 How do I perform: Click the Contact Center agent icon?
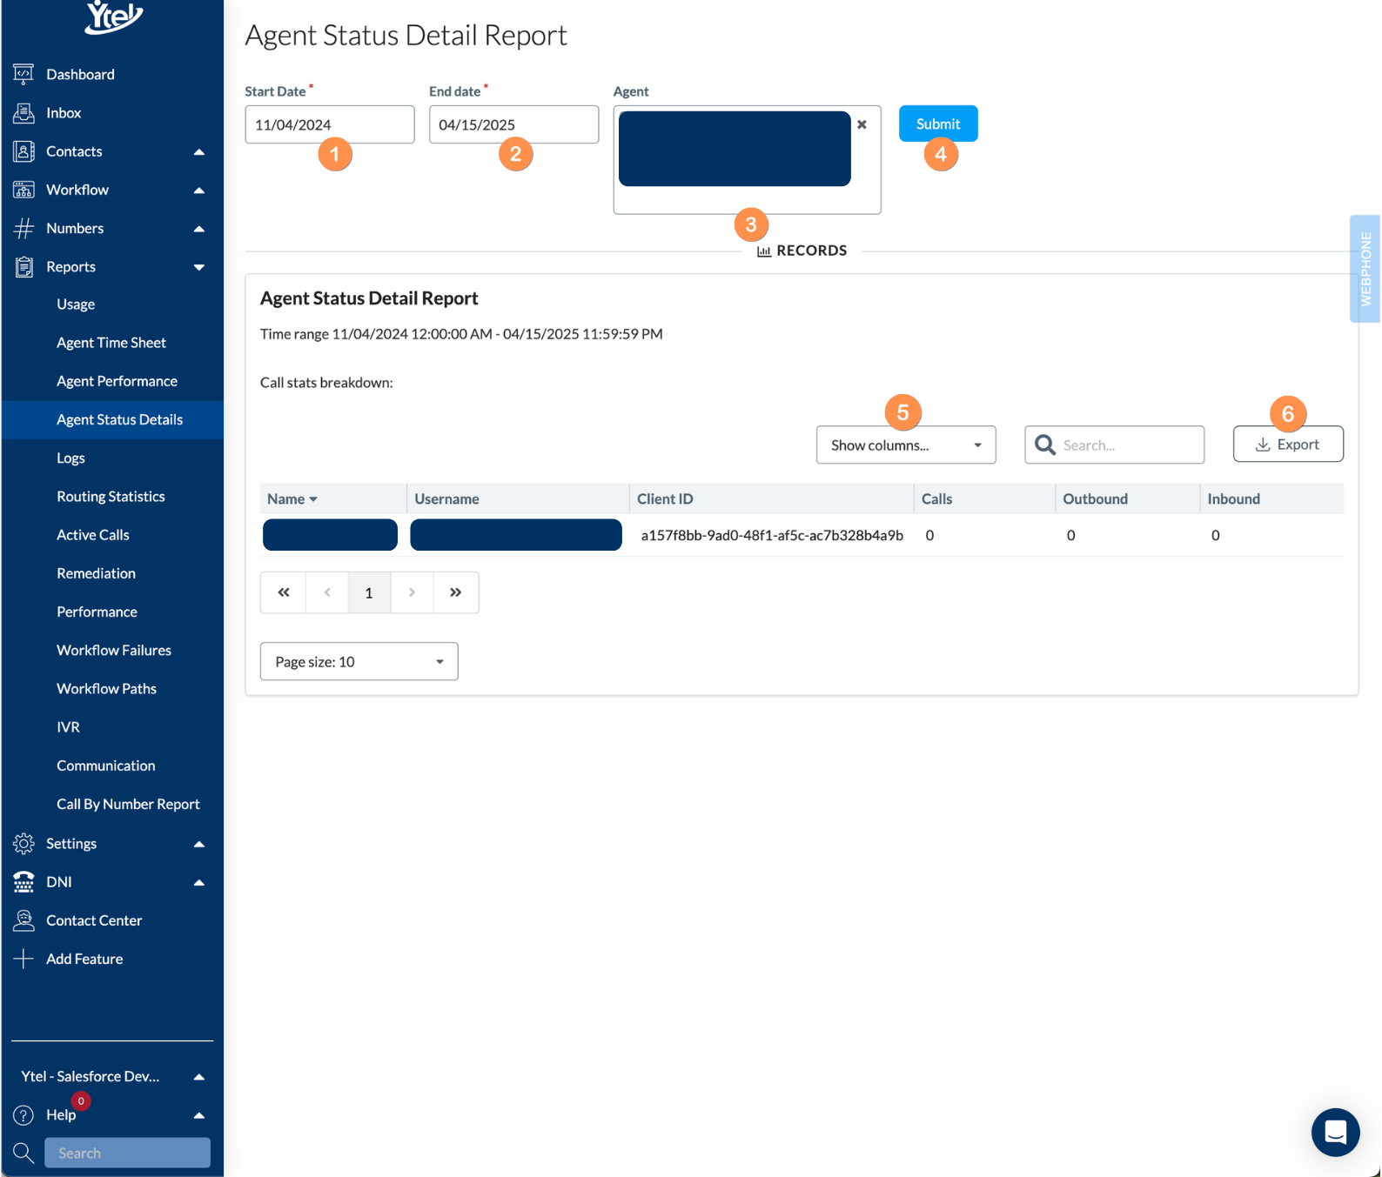[23, 920]
